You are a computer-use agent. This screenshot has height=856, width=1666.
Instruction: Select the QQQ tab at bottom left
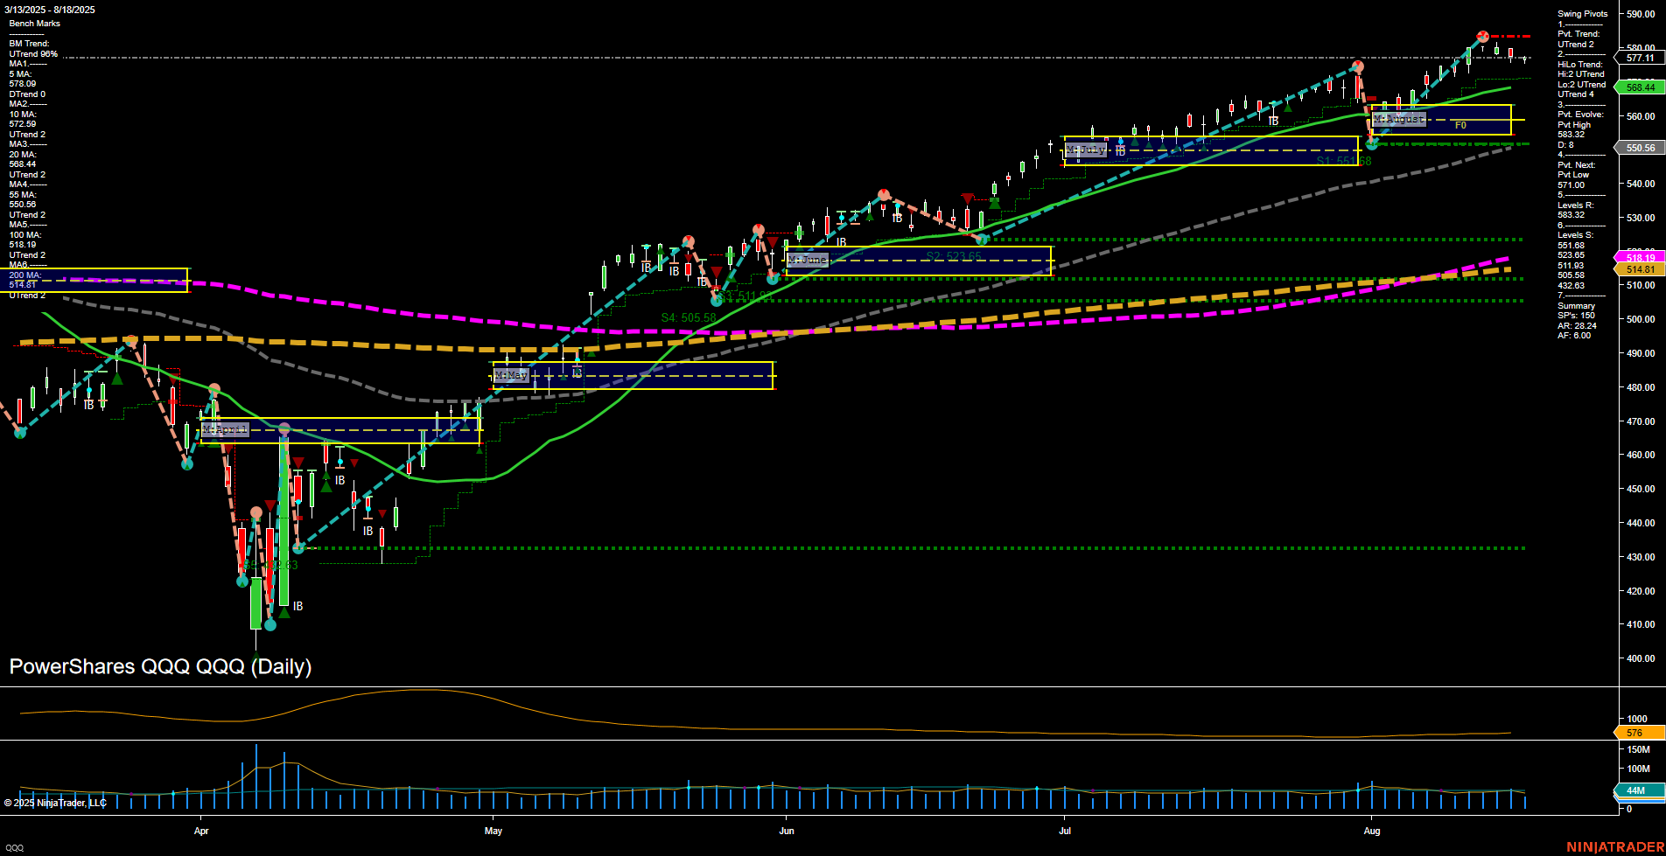(x=16, y=846)
